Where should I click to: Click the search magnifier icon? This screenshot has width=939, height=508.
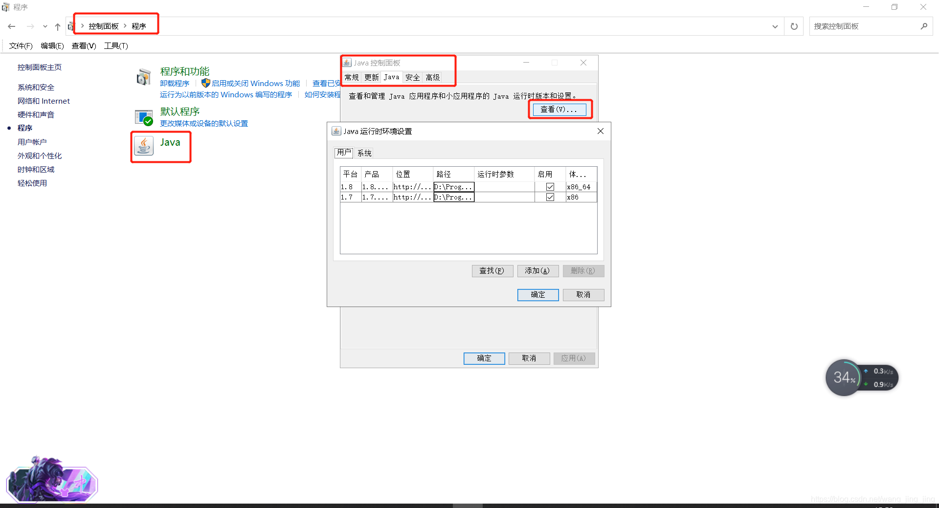[924, 26]
